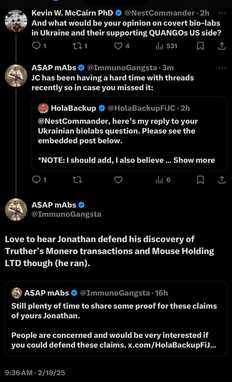This screenshot has height=382, width=232.
Task: Like the Kevin W. McCairn tweet
Action: point(118,46)
